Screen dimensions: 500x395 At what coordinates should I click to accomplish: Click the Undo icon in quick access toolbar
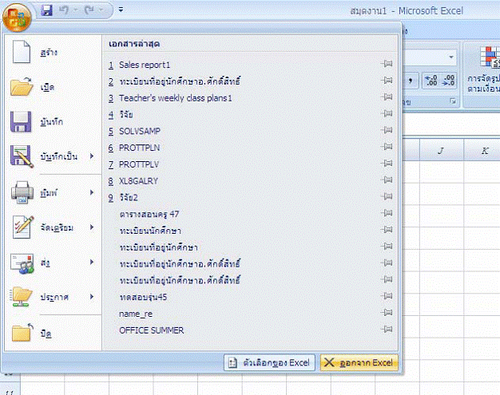tap(63, 10)
